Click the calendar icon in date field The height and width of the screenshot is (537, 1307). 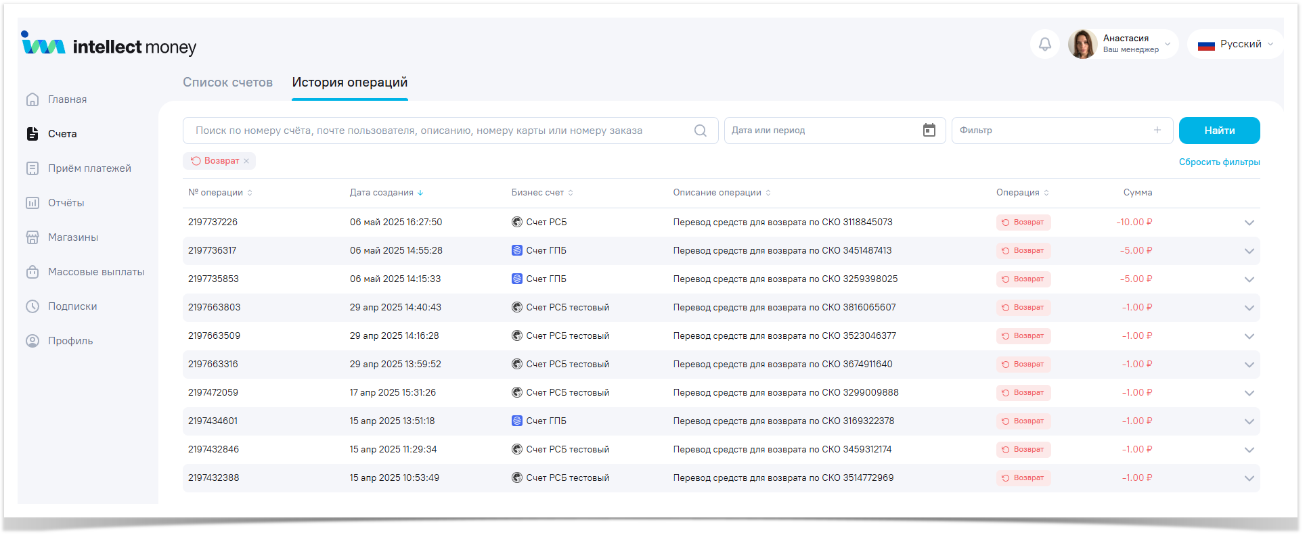coord(929,131)
